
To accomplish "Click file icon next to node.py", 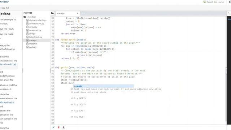I will point(27,47).
